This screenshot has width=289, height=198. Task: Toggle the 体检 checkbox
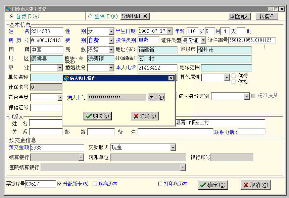[234, 82]
